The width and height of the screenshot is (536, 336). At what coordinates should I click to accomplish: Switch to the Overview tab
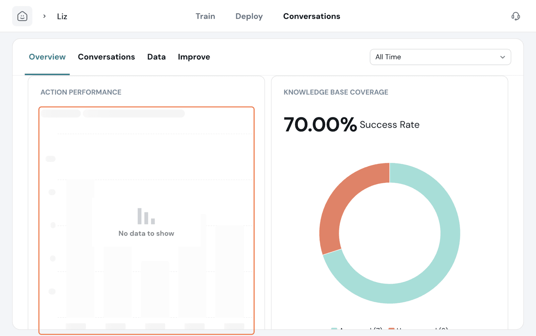(47, 57)
